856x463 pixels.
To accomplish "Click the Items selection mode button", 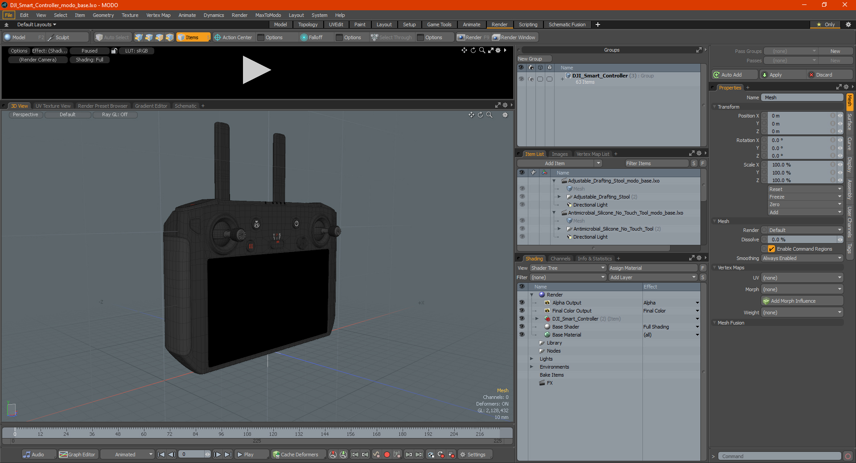I will [x=193, y=37].
